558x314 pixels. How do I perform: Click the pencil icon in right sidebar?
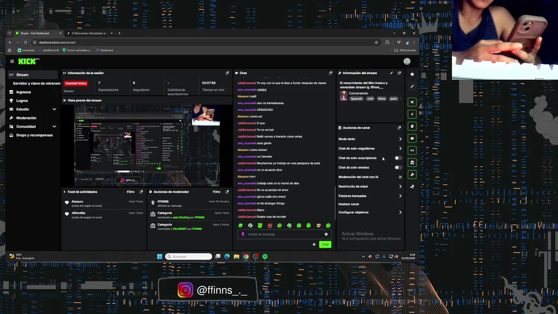[x=412, y=86]
